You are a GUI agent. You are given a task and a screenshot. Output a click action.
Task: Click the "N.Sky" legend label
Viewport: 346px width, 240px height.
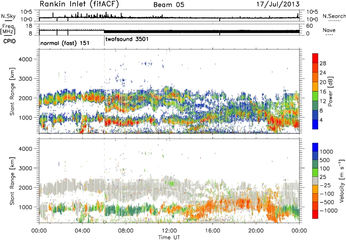point(8,16)
